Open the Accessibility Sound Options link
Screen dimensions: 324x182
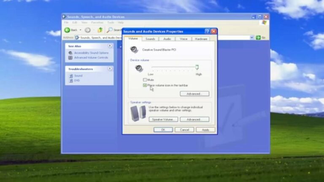click(x=91, y=53)
